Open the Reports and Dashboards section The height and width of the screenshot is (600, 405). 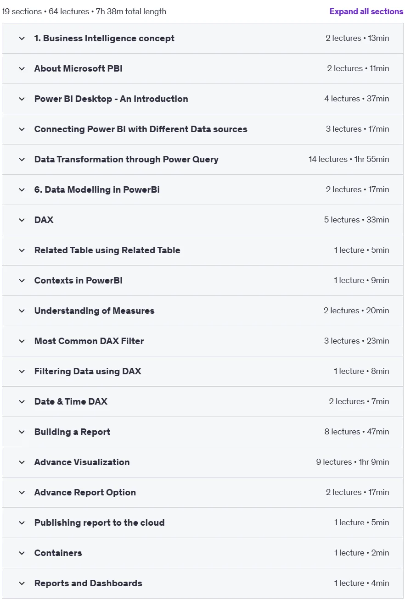202,583
